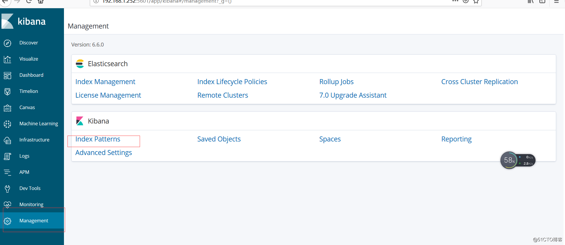
Task: Click the Management gear icon
Action: (7, 221)
